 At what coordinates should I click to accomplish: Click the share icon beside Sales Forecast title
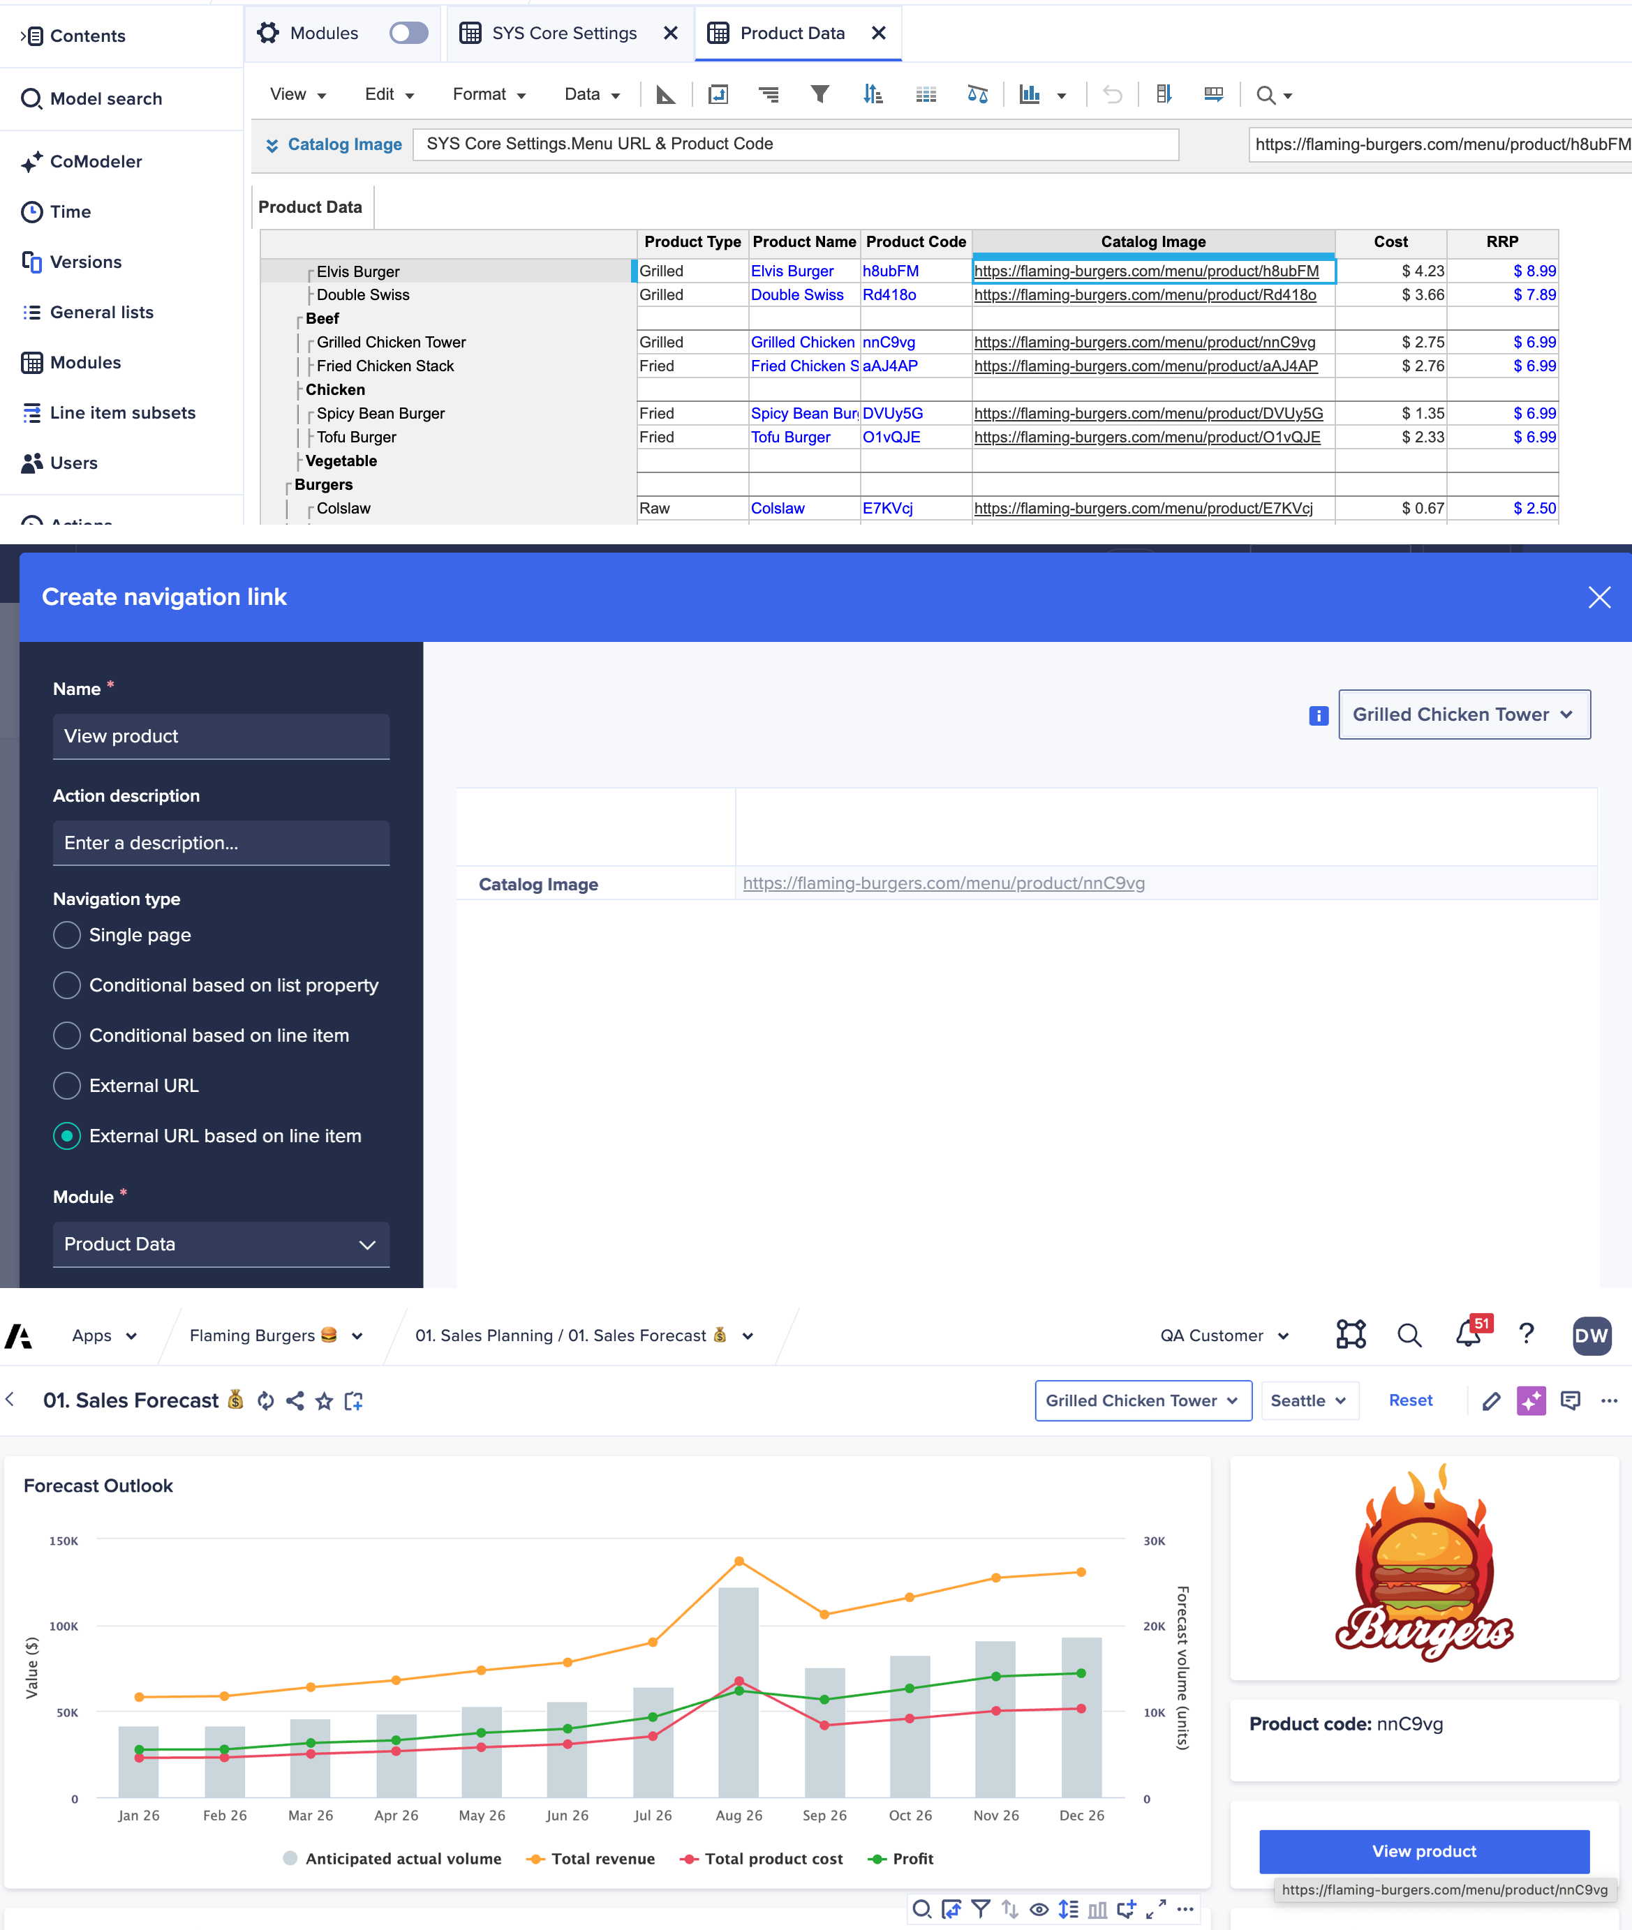pos(295,1401)
